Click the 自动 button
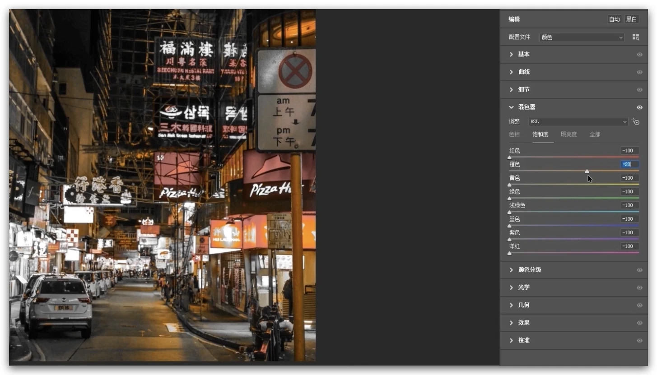This screenshot has width=657, height=375. 614,19
